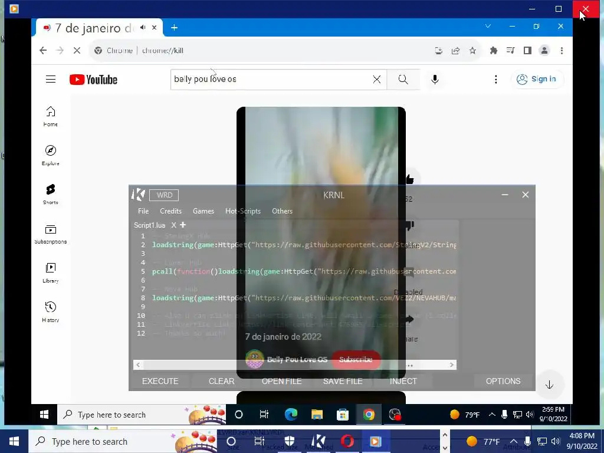Toggle Chrome side panel icon
This screenshot has width=604, height=453.
(527, 51)
